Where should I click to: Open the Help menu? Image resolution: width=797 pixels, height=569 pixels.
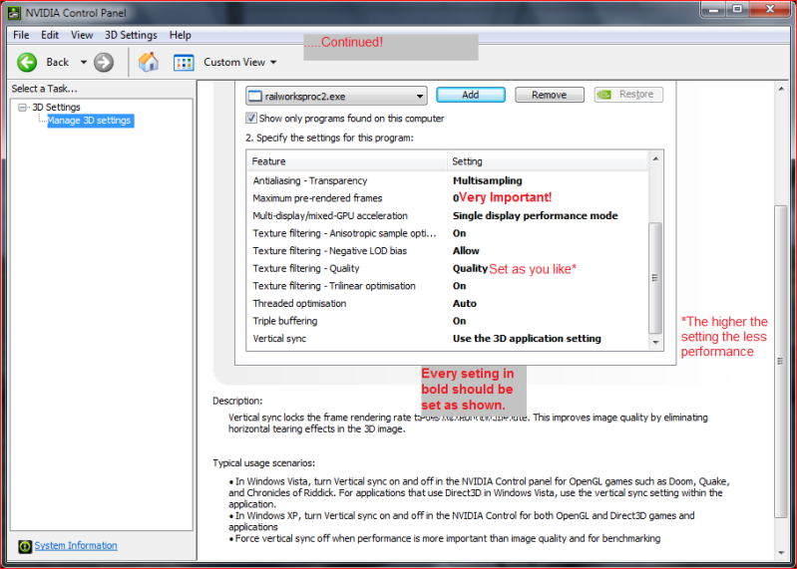180,35
